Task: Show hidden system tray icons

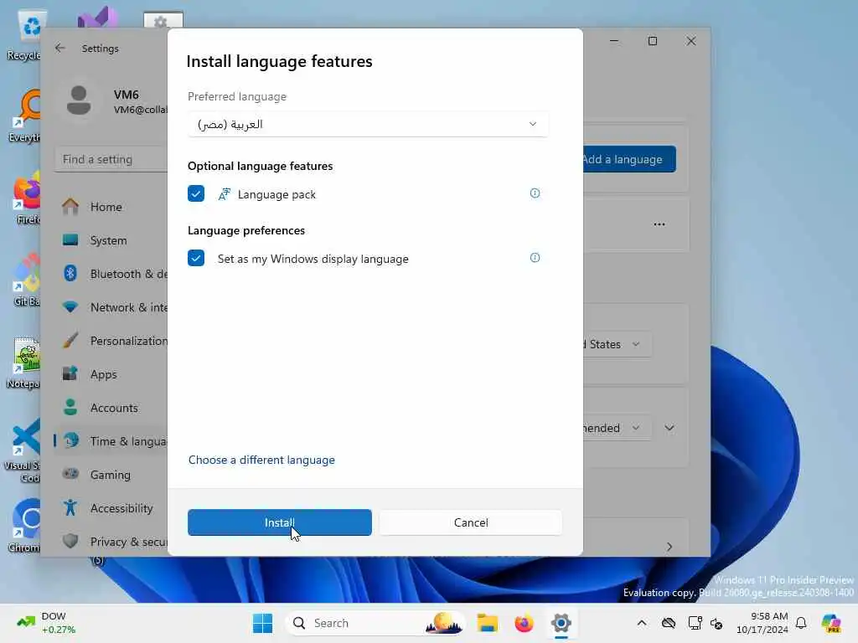Action: (642, 623)
